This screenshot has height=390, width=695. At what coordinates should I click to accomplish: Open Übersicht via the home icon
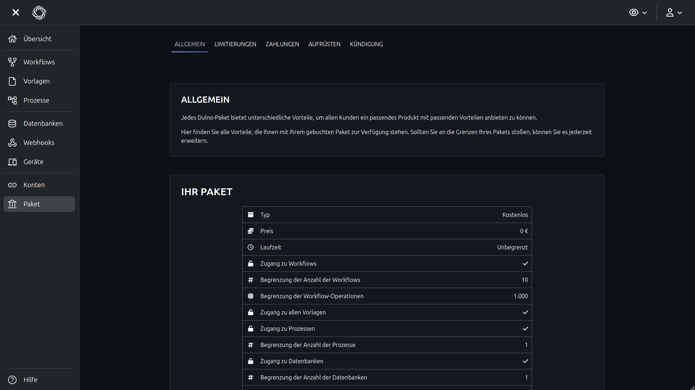(x=12, y=39)
